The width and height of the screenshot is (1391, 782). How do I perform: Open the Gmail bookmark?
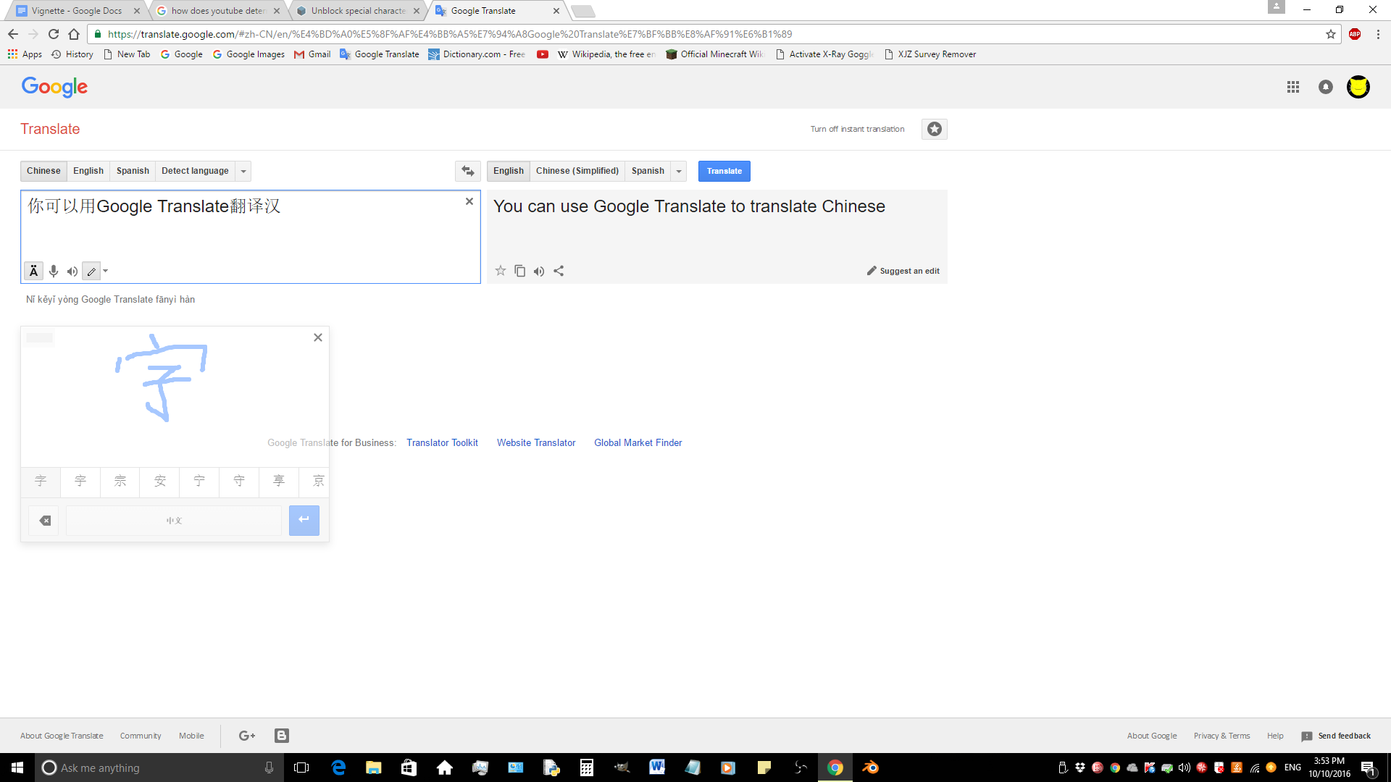tap(312, 54)
